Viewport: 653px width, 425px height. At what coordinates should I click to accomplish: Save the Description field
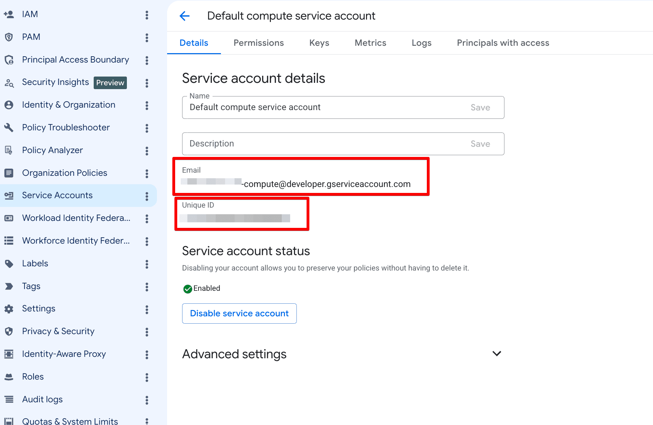pyautogui.click(x=480, y=144)
